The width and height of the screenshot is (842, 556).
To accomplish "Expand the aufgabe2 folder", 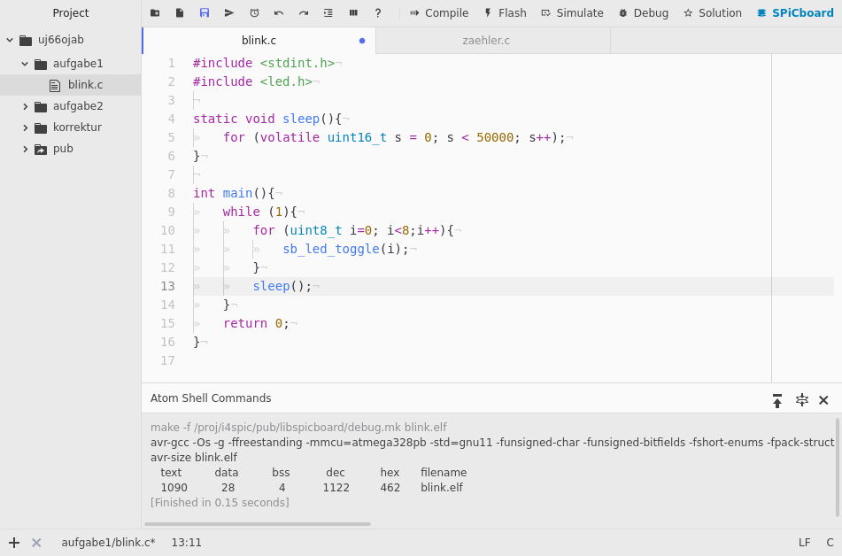I will [x=25, y=106].
